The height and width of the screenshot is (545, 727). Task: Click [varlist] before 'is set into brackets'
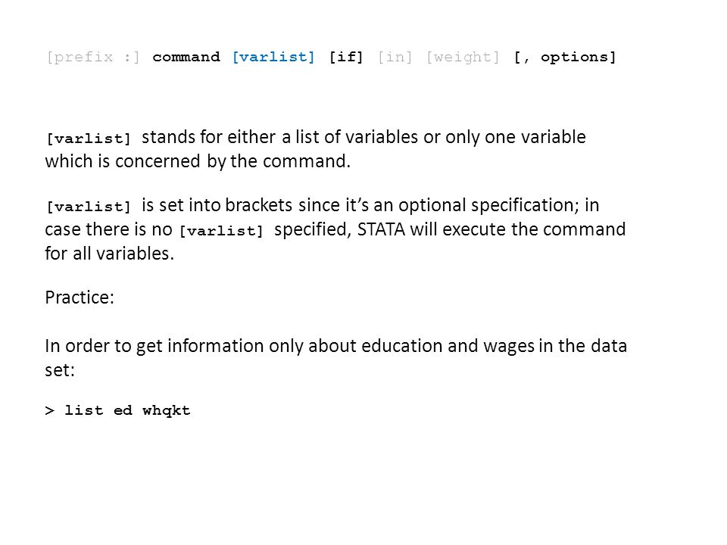click(x=89, y=207)
